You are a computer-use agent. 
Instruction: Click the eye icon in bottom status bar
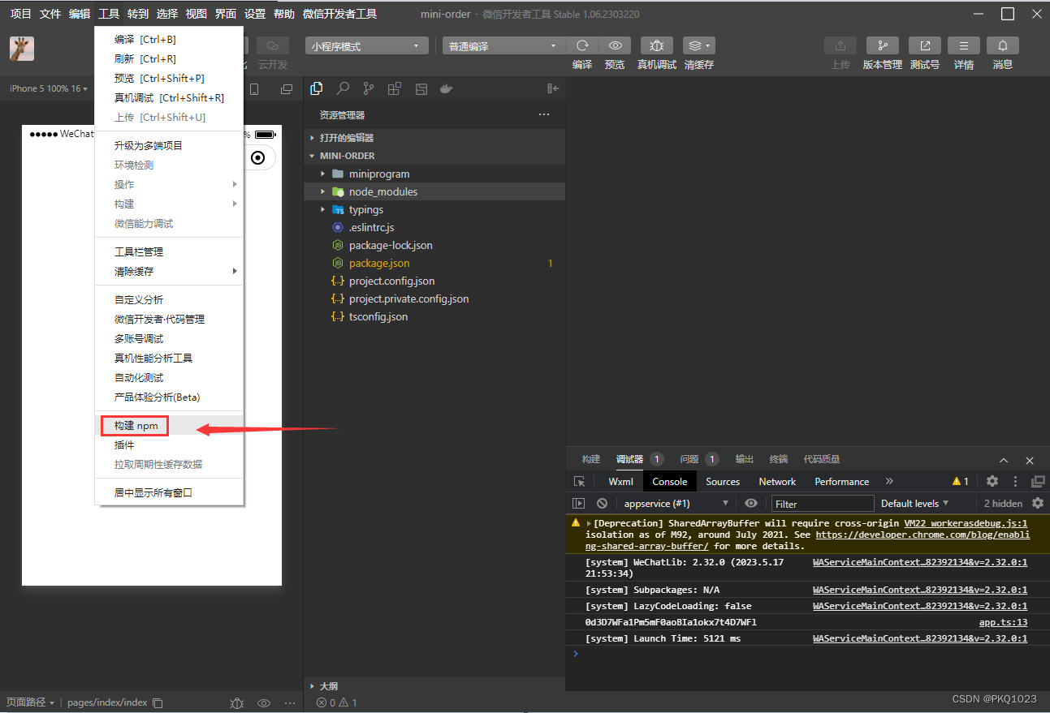coord(263,703)
